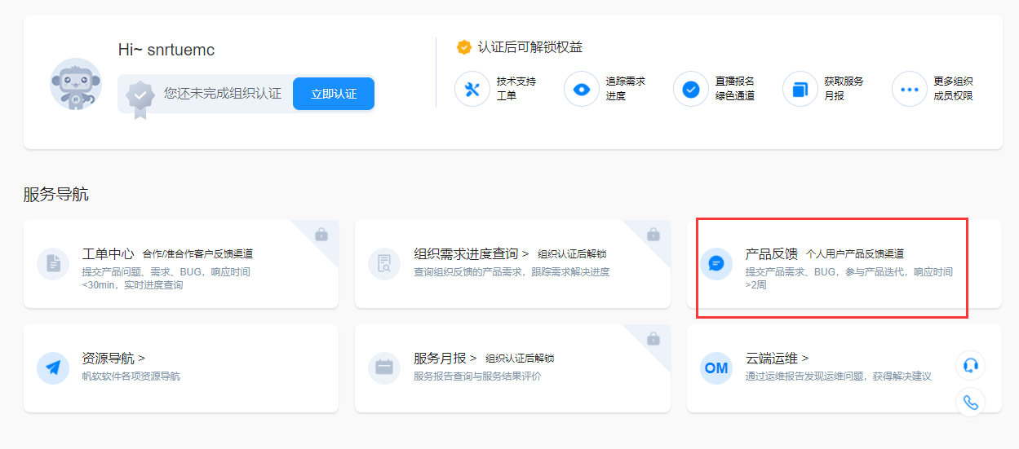Click the 立即认证 button

coord(334,94)
